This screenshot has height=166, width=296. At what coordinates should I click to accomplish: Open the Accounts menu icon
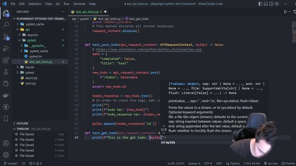pos(6,143)
